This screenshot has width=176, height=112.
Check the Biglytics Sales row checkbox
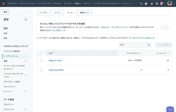(41, 61)
